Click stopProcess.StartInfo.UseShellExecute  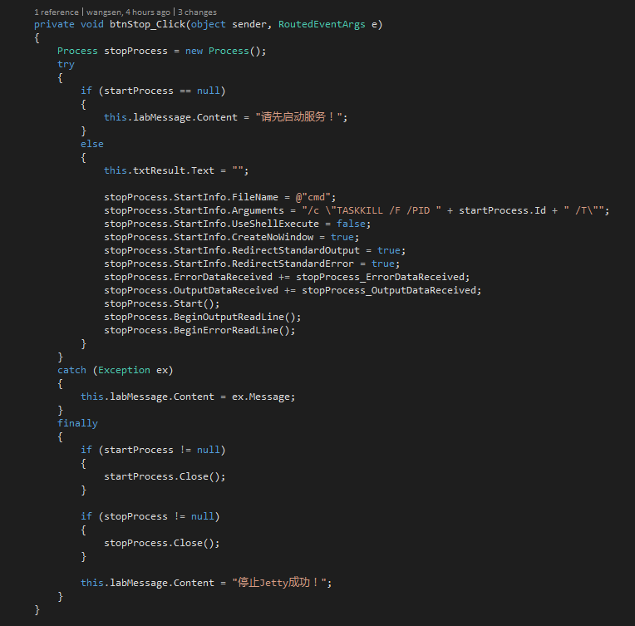tap(211, 224)
